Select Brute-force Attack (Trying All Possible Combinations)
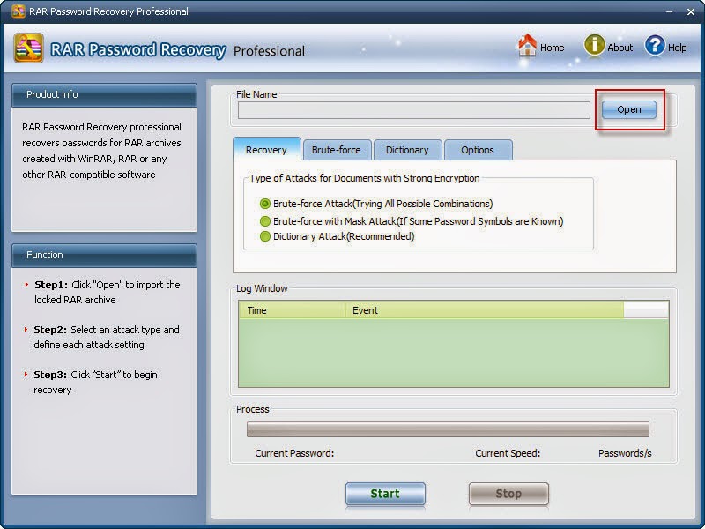This screenshot has width=705, height=529. tap(265, 204)
